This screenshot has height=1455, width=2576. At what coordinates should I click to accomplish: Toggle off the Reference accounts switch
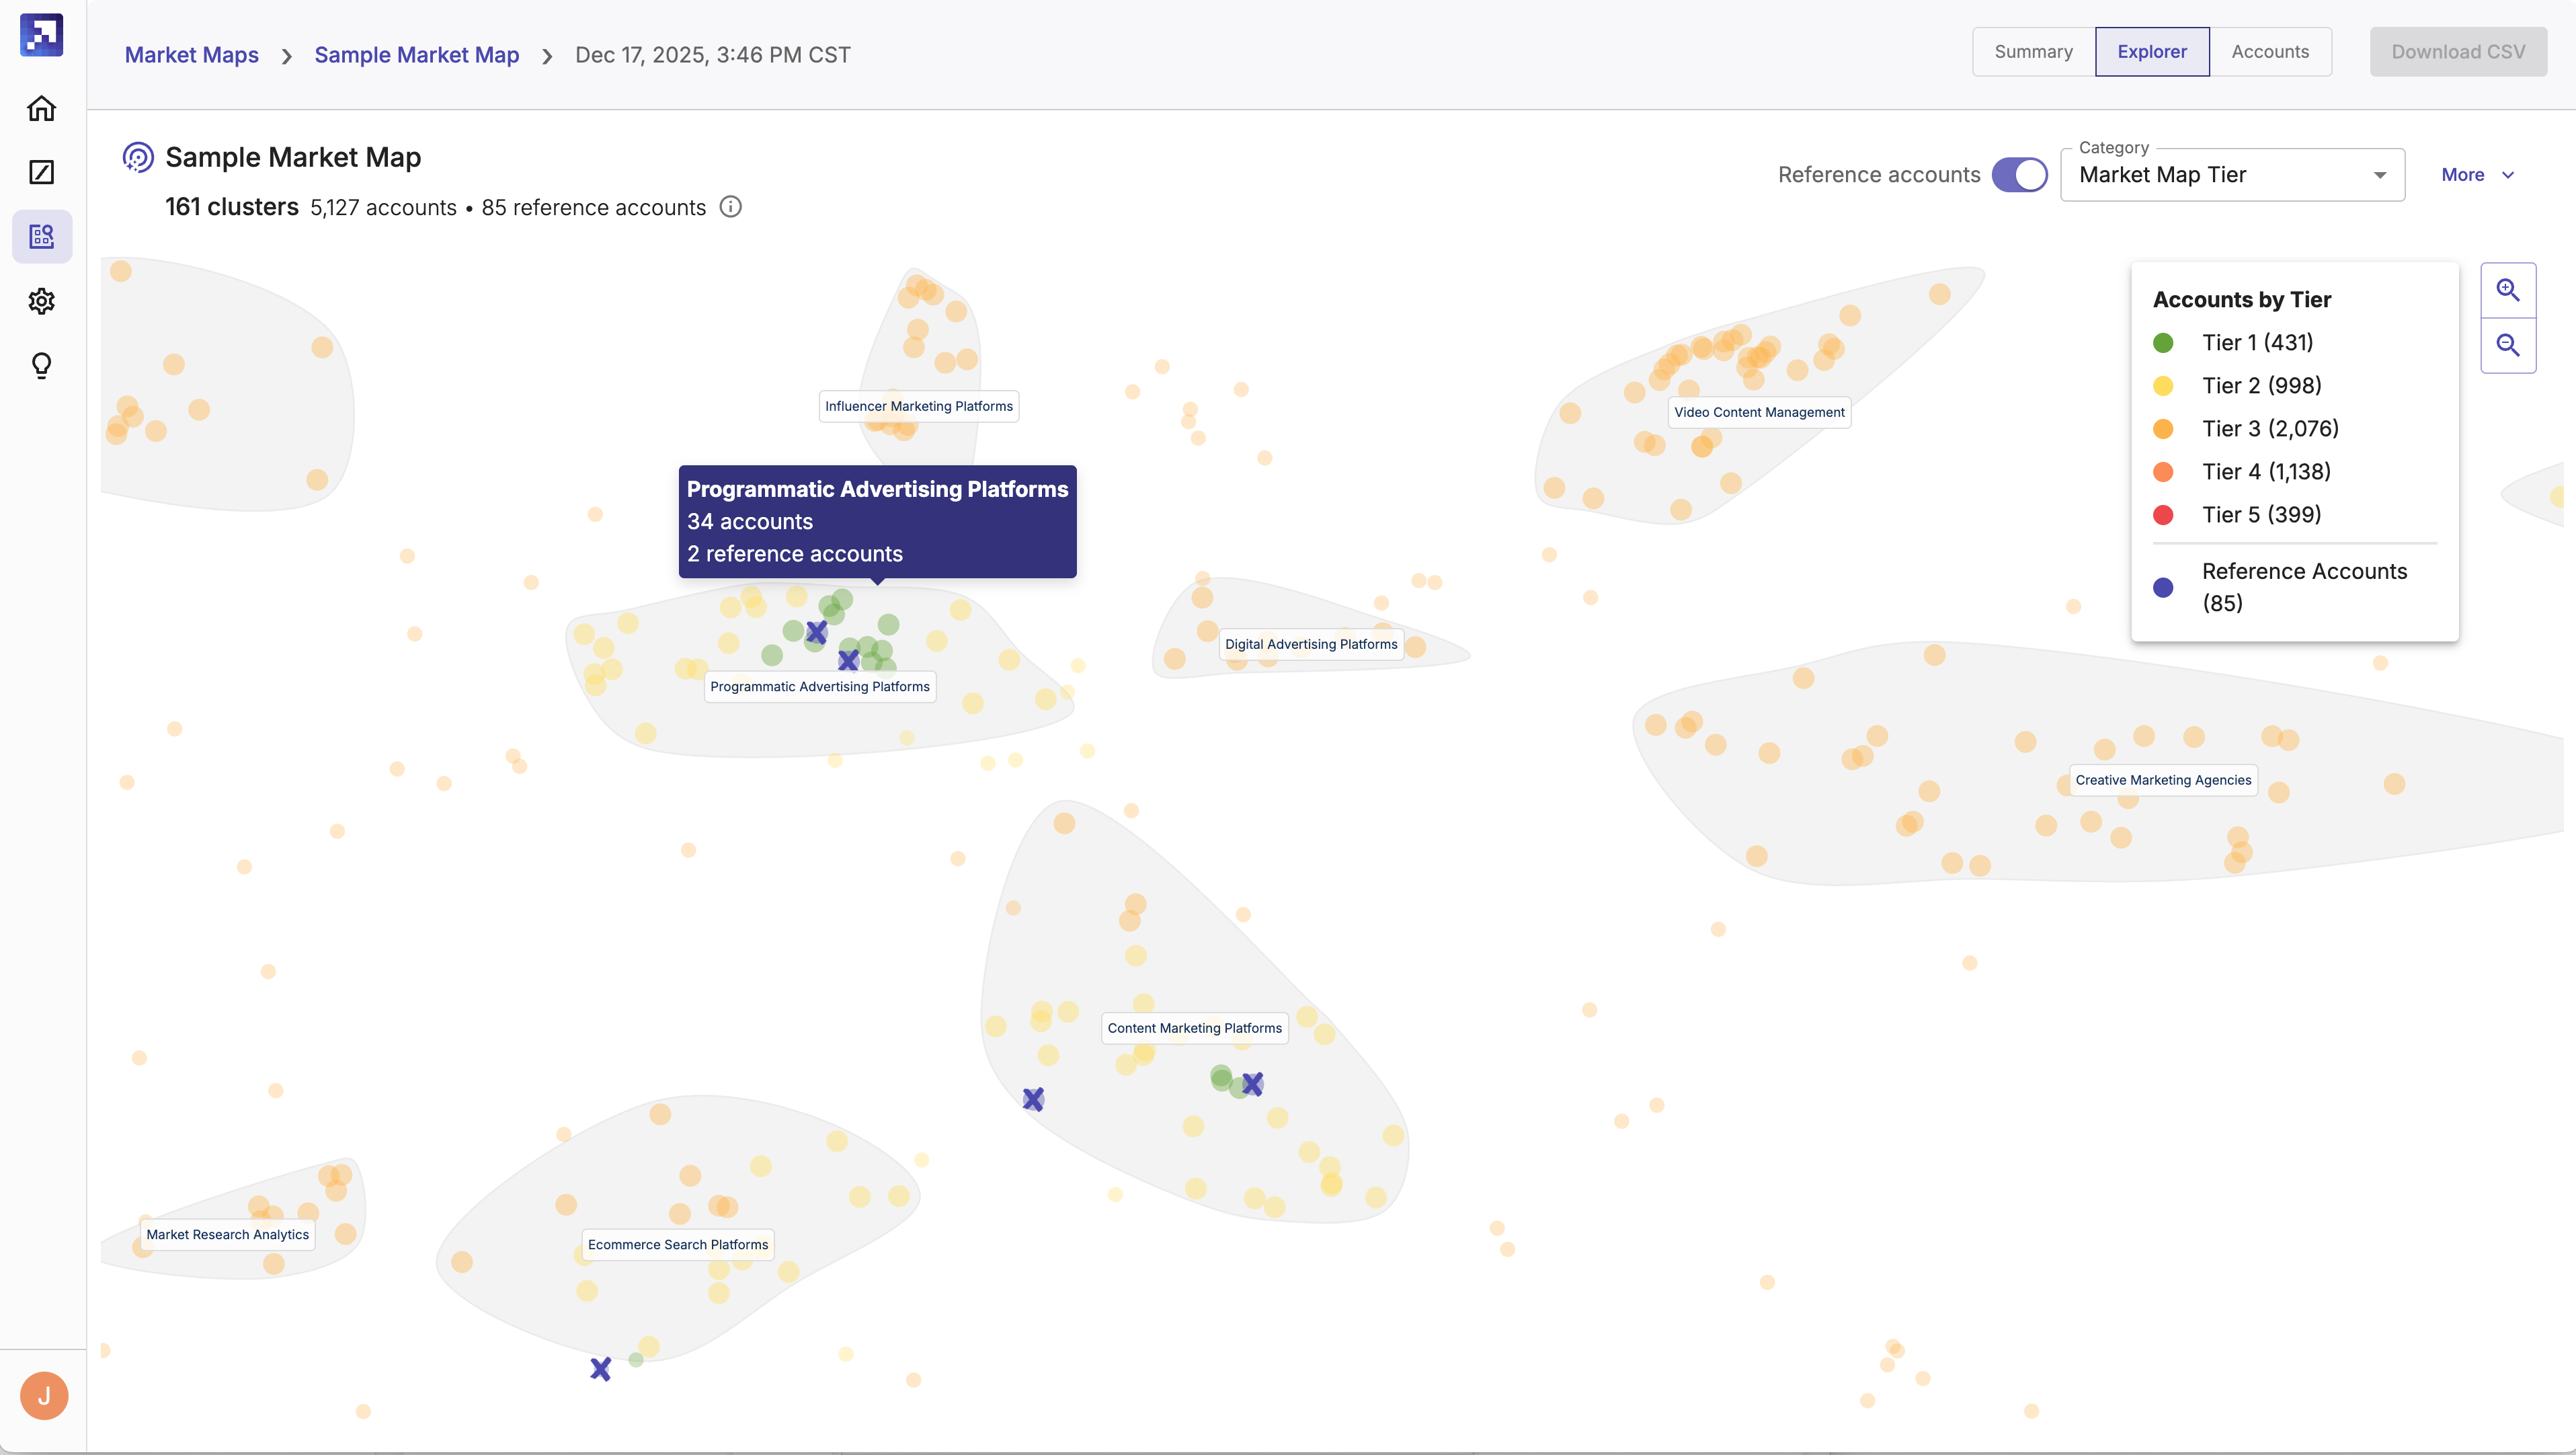[2019, 174]
